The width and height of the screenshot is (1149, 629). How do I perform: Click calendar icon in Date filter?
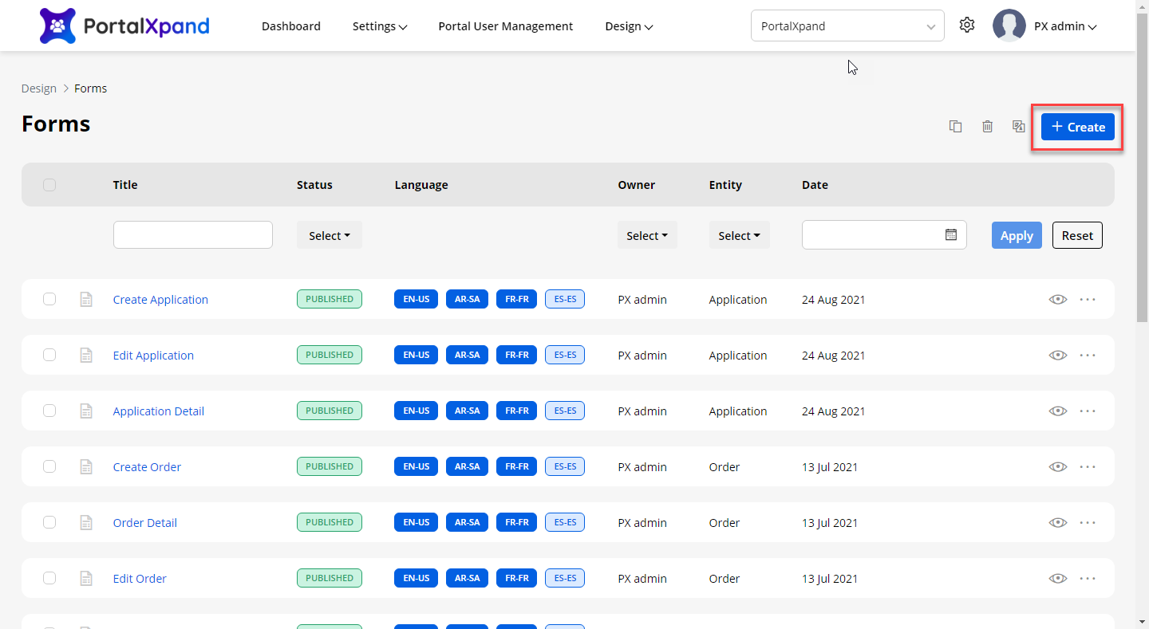coord(950,235)
